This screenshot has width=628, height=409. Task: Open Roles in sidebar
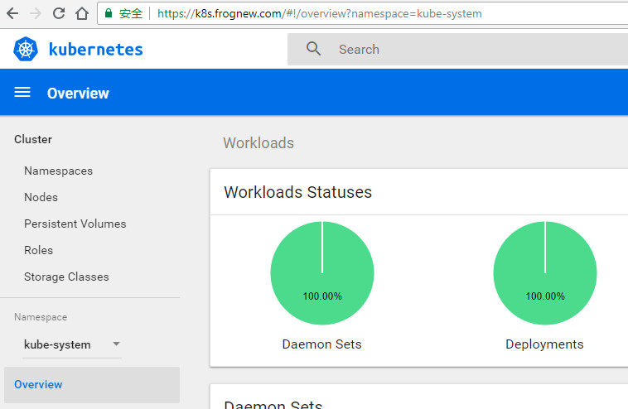pyautogui.click(x=38, y=250)
